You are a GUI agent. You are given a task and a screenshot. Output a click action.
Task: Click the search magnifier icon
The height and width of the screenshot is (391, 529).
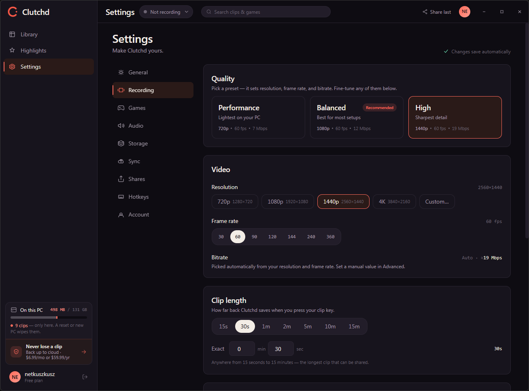209,12
